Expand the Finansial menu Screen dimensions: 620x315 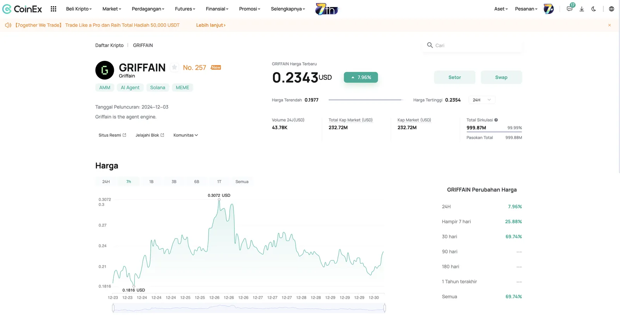(217, 9)
